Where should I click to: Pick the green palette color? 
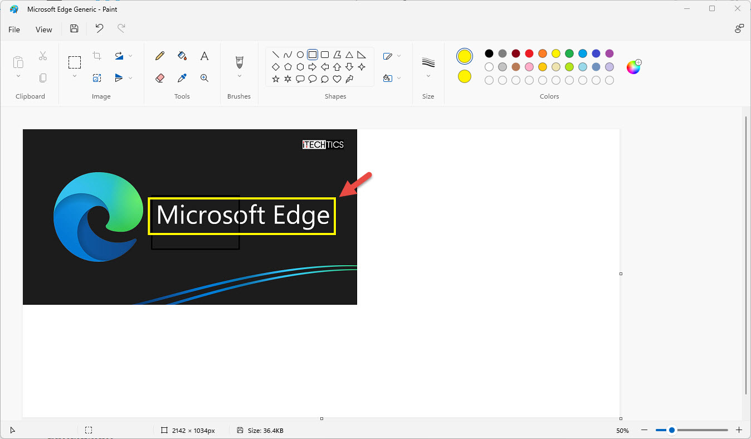coord(569,53)
